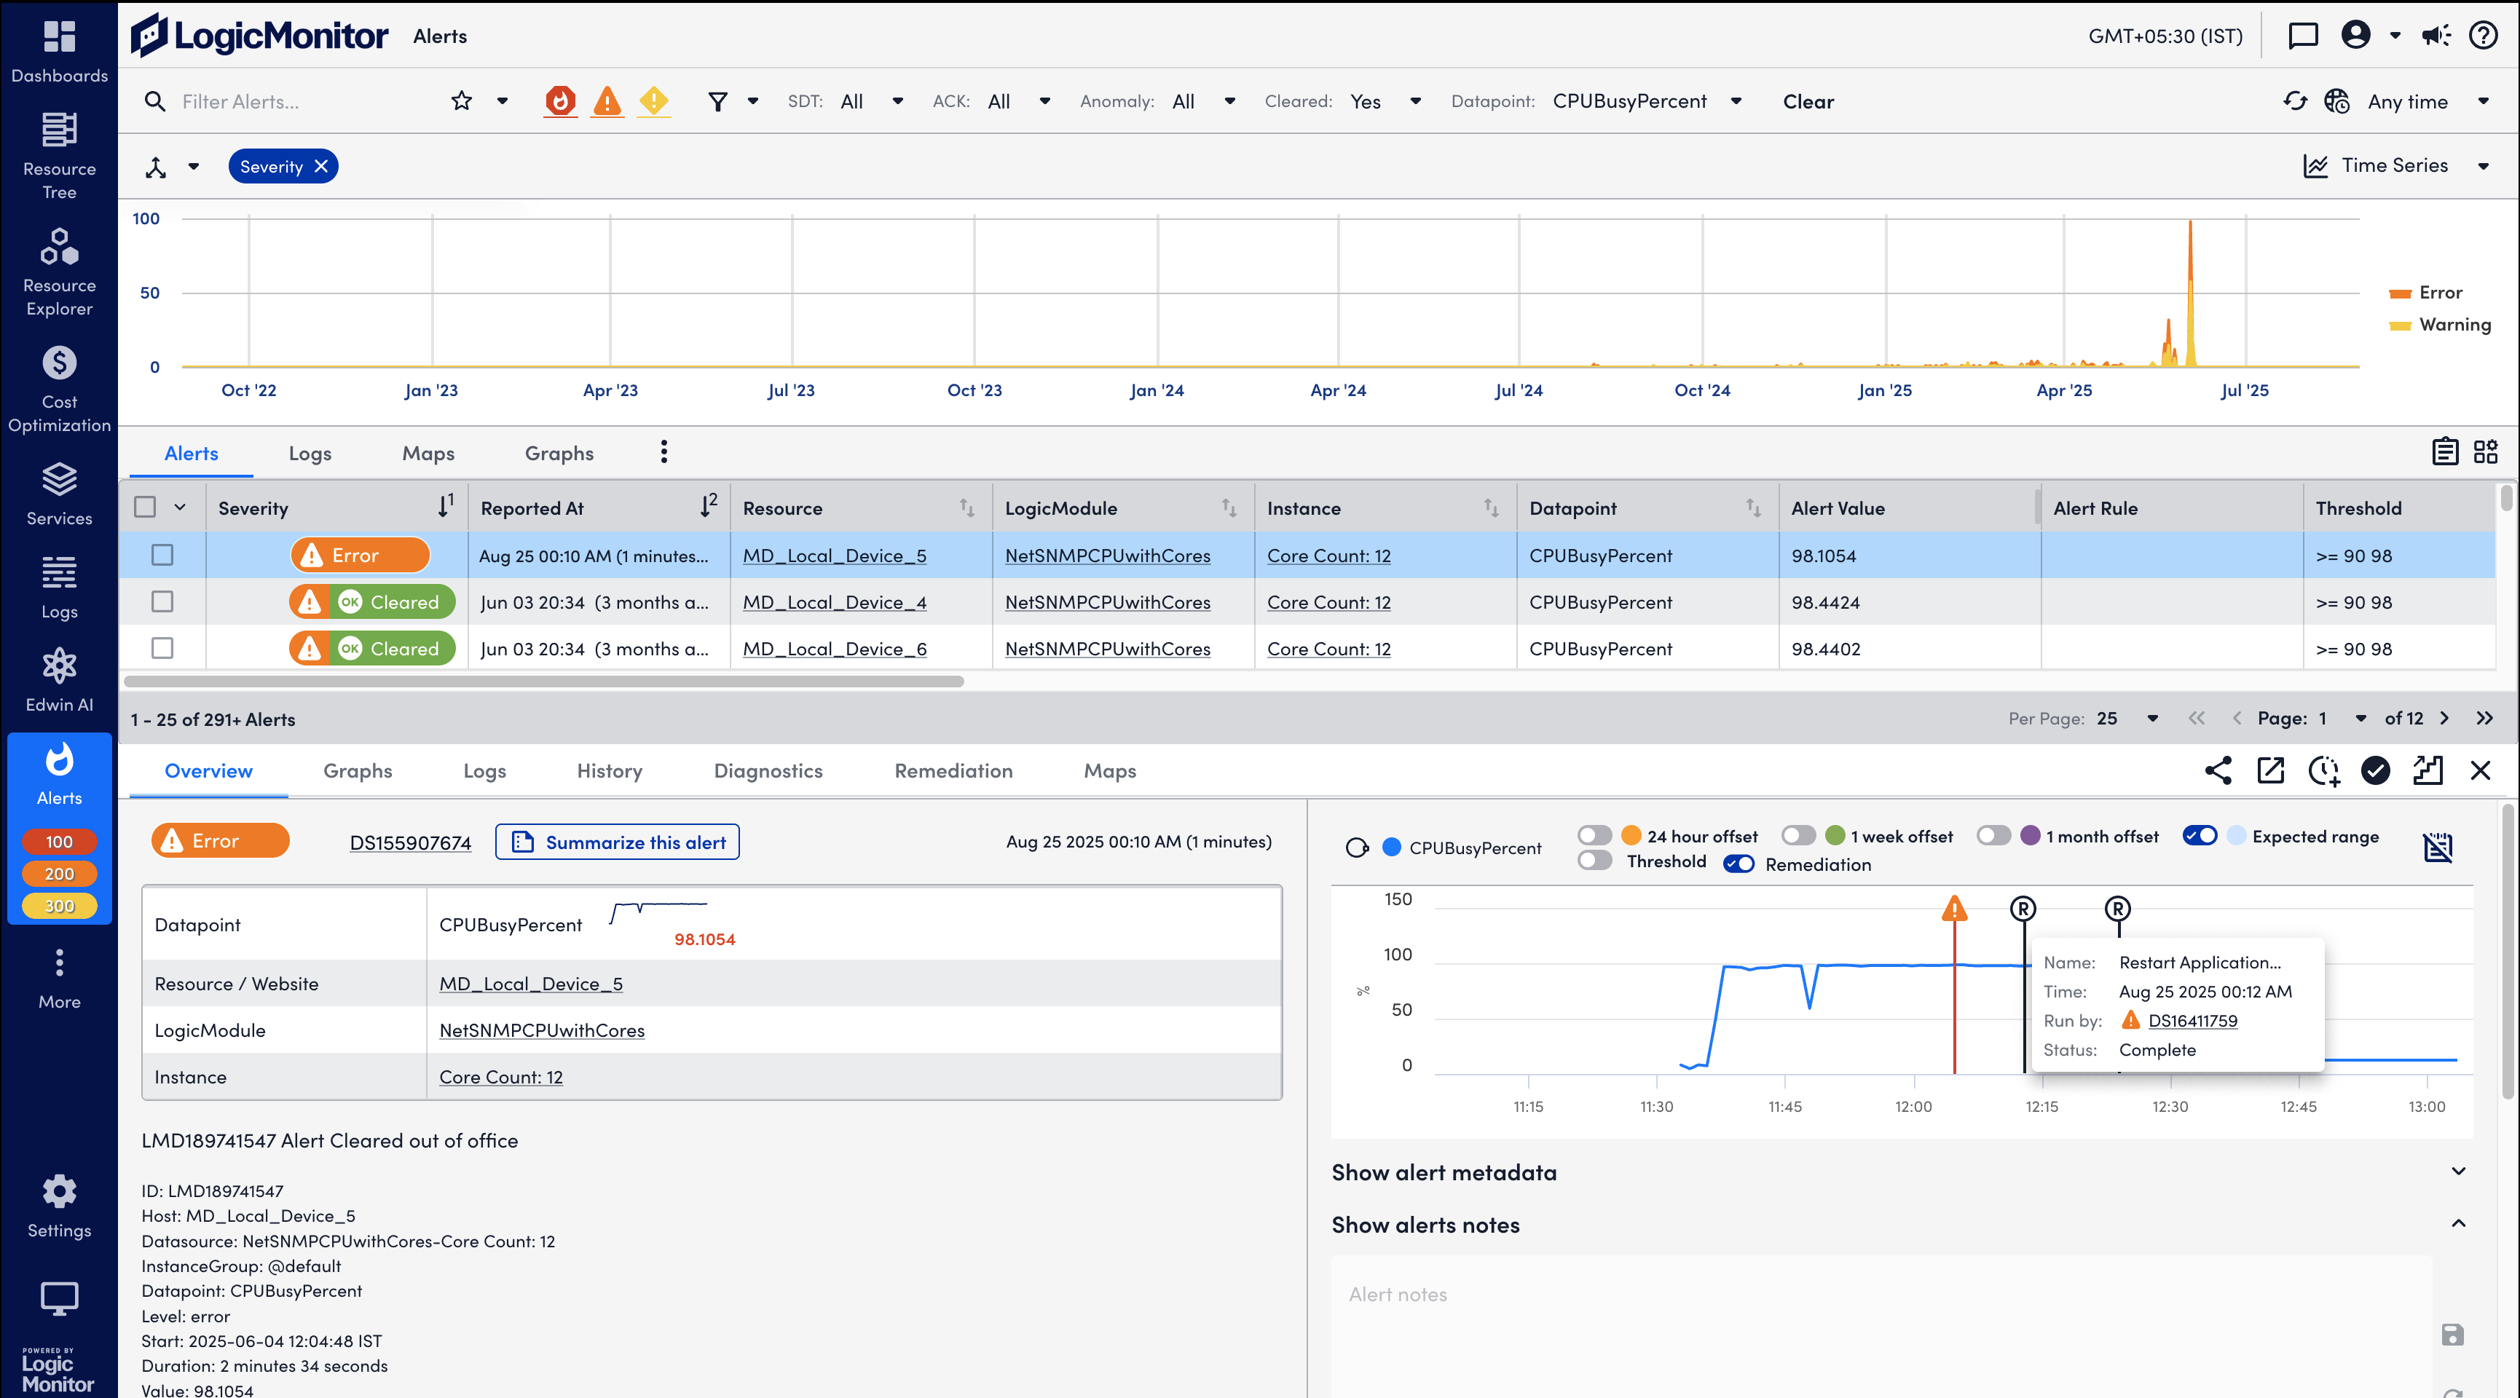Viewport: 2520px width, 1398px height.
Task: Filter by error severity triangle icon
Action: pyautogui.click(x=607, y=100)
